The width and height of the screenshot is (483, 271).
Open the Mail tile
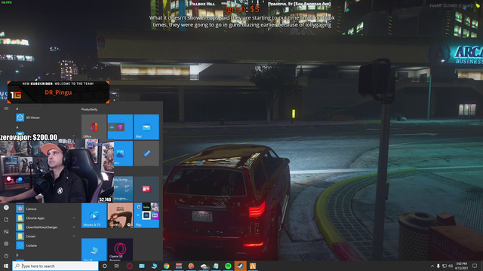coord(146,127)
